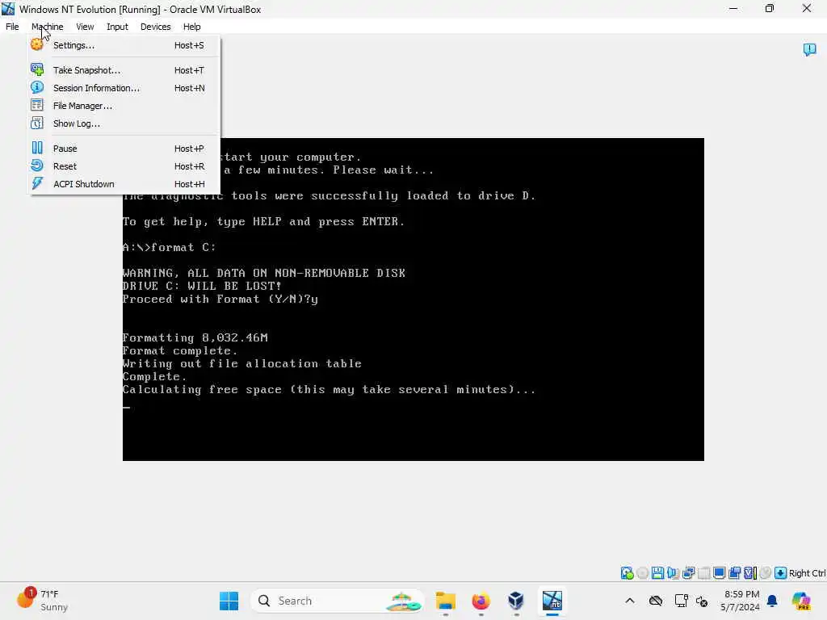Open the File menu
827x620 pixels.
click(12, 27)
